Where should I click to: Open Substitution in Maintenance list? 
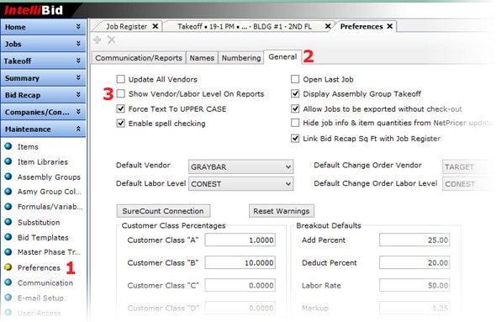point(39,222)
